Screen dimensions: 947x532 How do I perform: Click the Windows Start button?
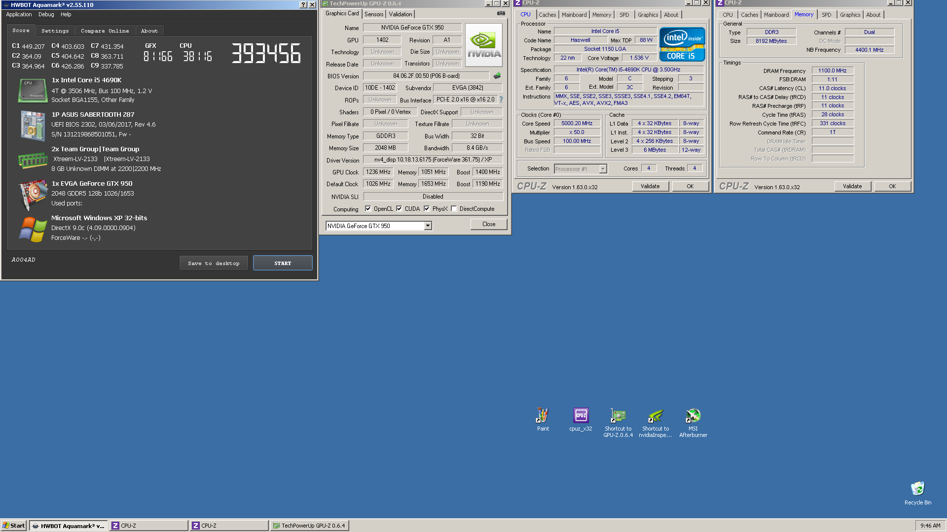pos(13,526)
